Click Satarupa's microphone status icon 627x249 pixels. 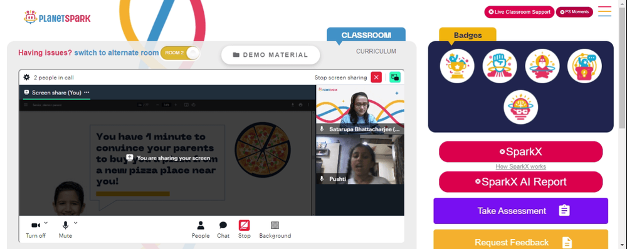point(322,129)
